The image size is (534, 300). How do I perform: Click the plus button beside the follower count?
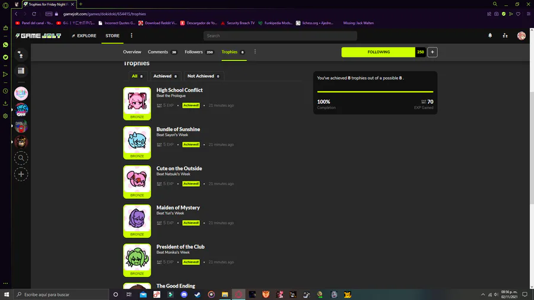click(x=432, y=52)
